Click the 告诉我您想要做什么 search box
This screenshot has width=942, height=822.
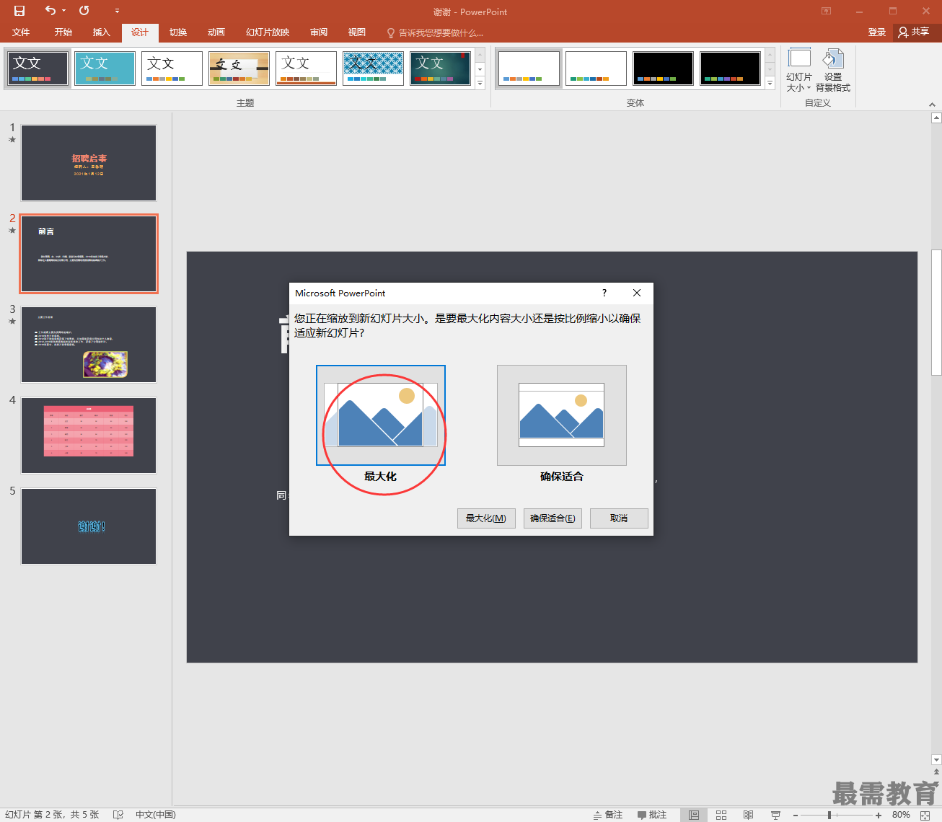click(435, 32)
